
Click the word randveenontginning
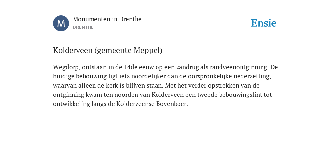(x=239, y=67)
